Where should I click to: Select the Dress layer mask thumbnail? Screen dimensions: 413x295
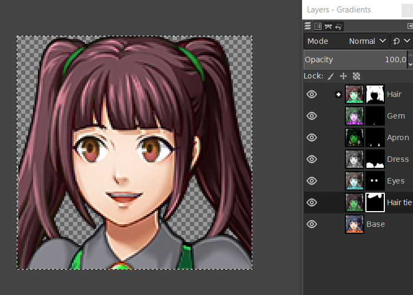[375, 159]
